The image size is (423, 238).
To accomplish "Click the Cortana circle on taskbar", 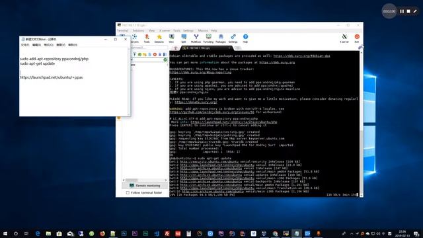I will (x=16, y=233).
